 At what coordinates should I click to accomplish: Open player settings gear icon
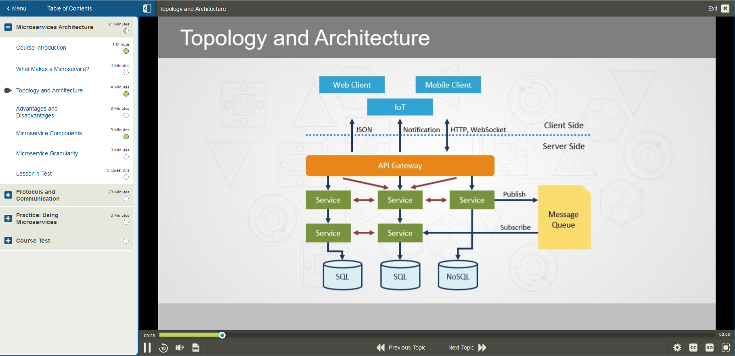coord(677,348)
